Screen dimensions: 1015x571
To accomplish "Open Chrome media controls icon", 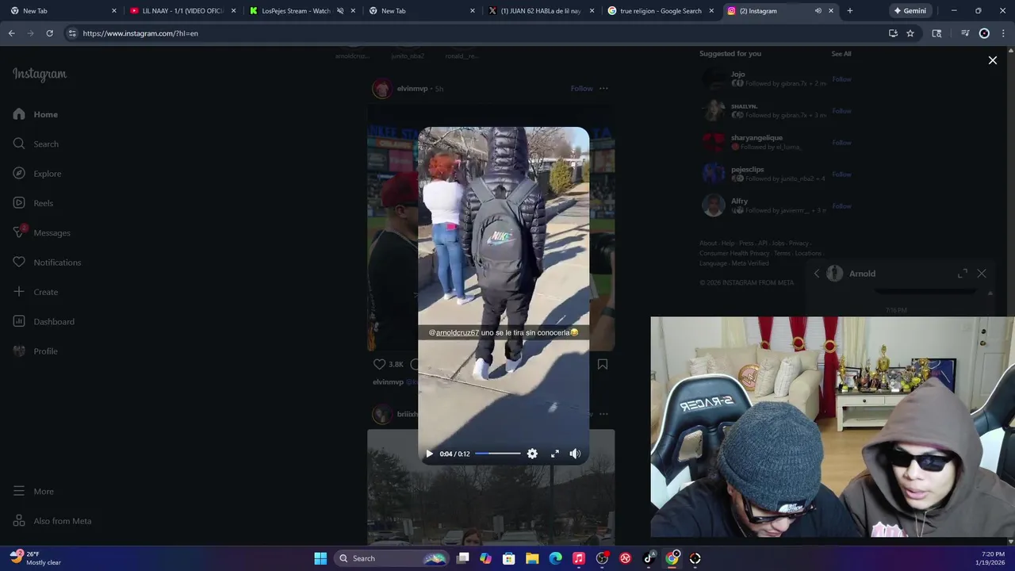I will point(965,33).
